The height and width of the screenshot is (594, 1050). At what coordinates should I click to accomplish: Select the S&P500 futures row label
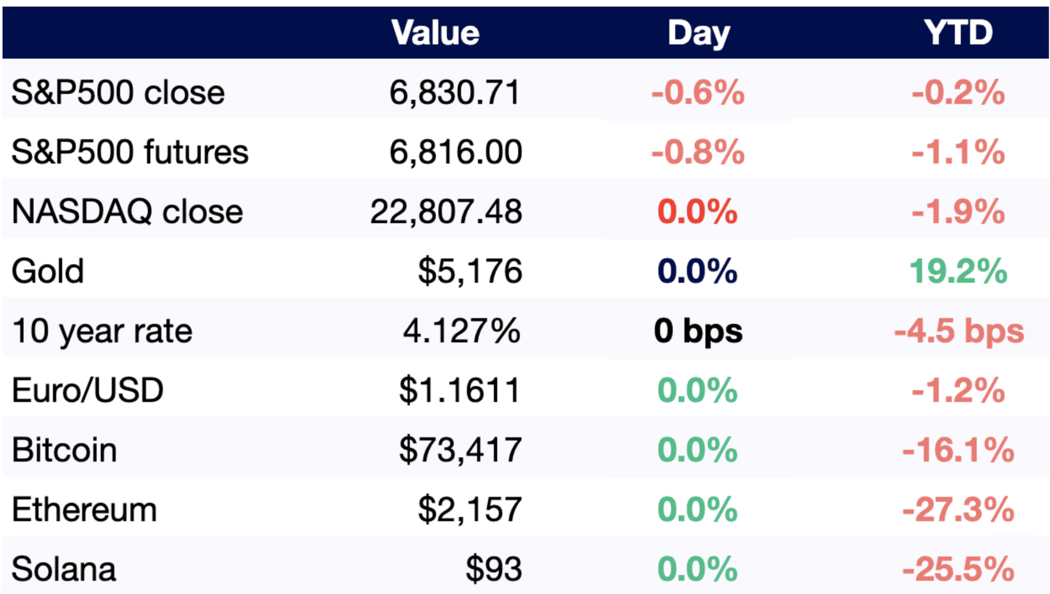click(130, 152)
